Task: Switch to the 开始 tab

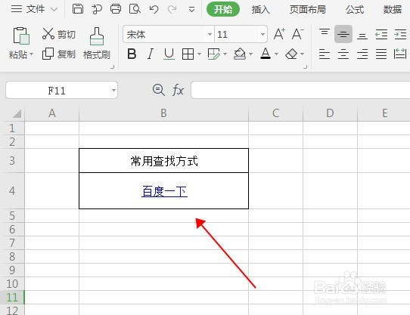Action: [x=223, y=9]
